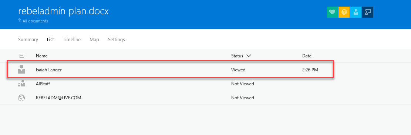Click the person icon for Isaiah Langer

pyautogui.click(x=21, y=70)
